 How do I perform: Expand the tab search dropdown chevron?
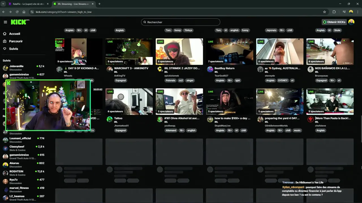3,4
